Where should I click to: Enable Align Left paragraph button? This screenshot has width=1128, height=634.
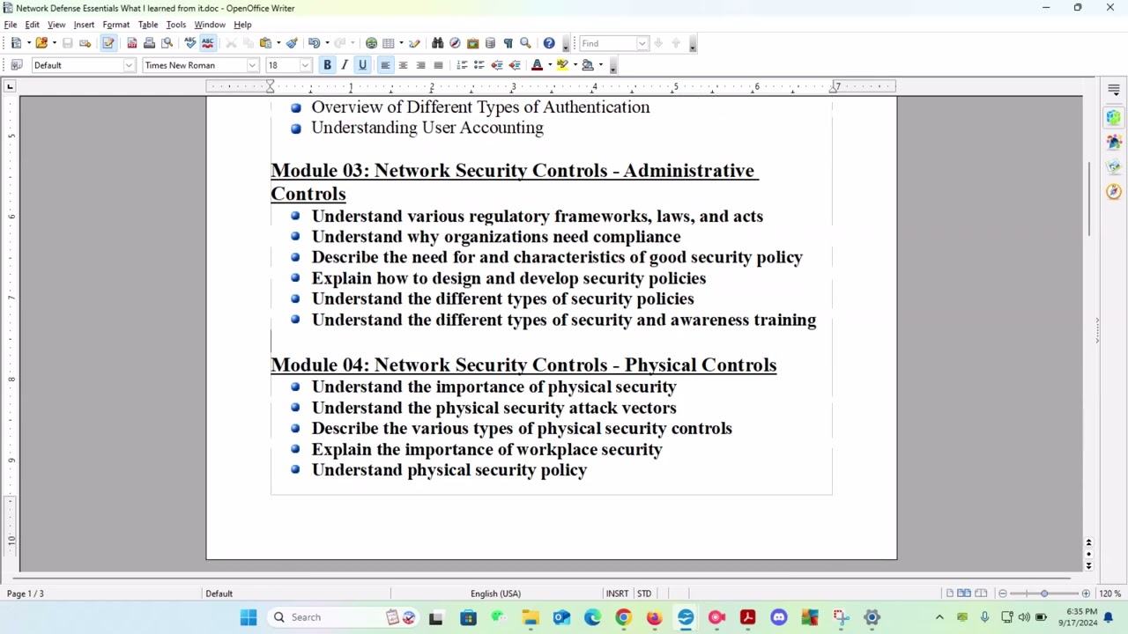tap(385, 65)
